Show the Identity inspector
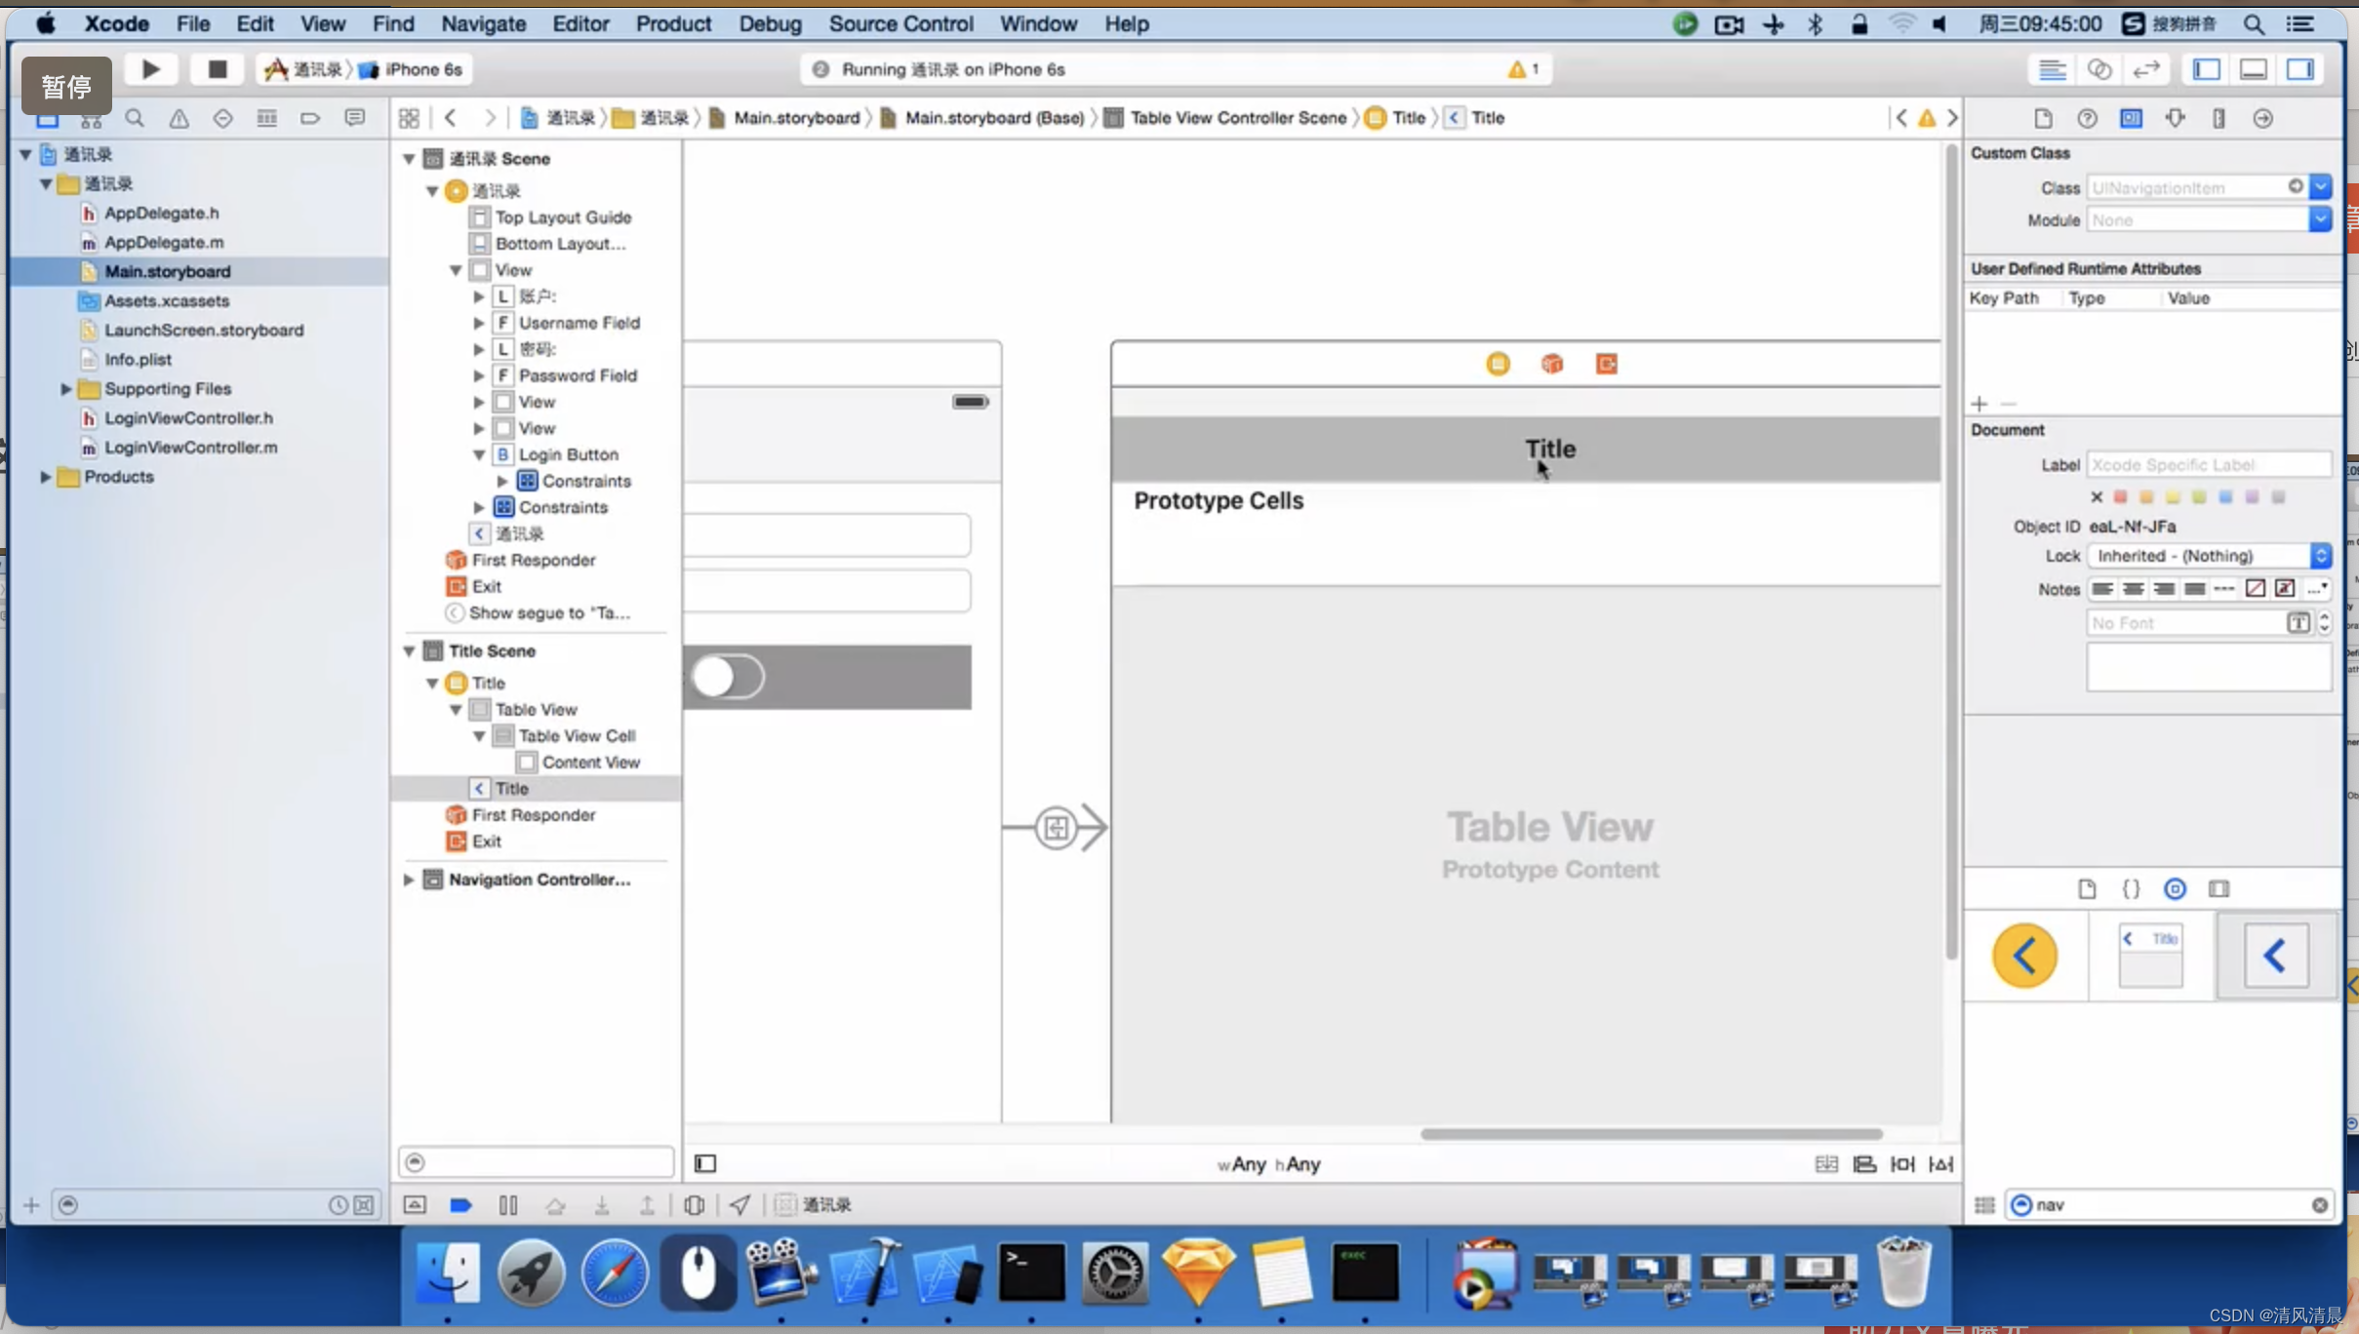 tap(2131, 118)
